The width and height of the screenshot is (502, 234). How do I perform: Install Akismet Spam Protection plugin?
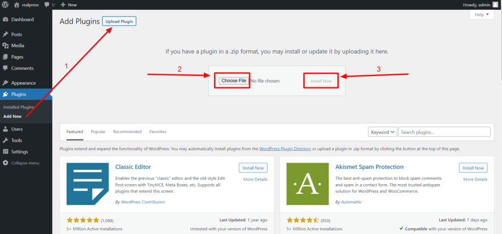click(x=473, y=168)
